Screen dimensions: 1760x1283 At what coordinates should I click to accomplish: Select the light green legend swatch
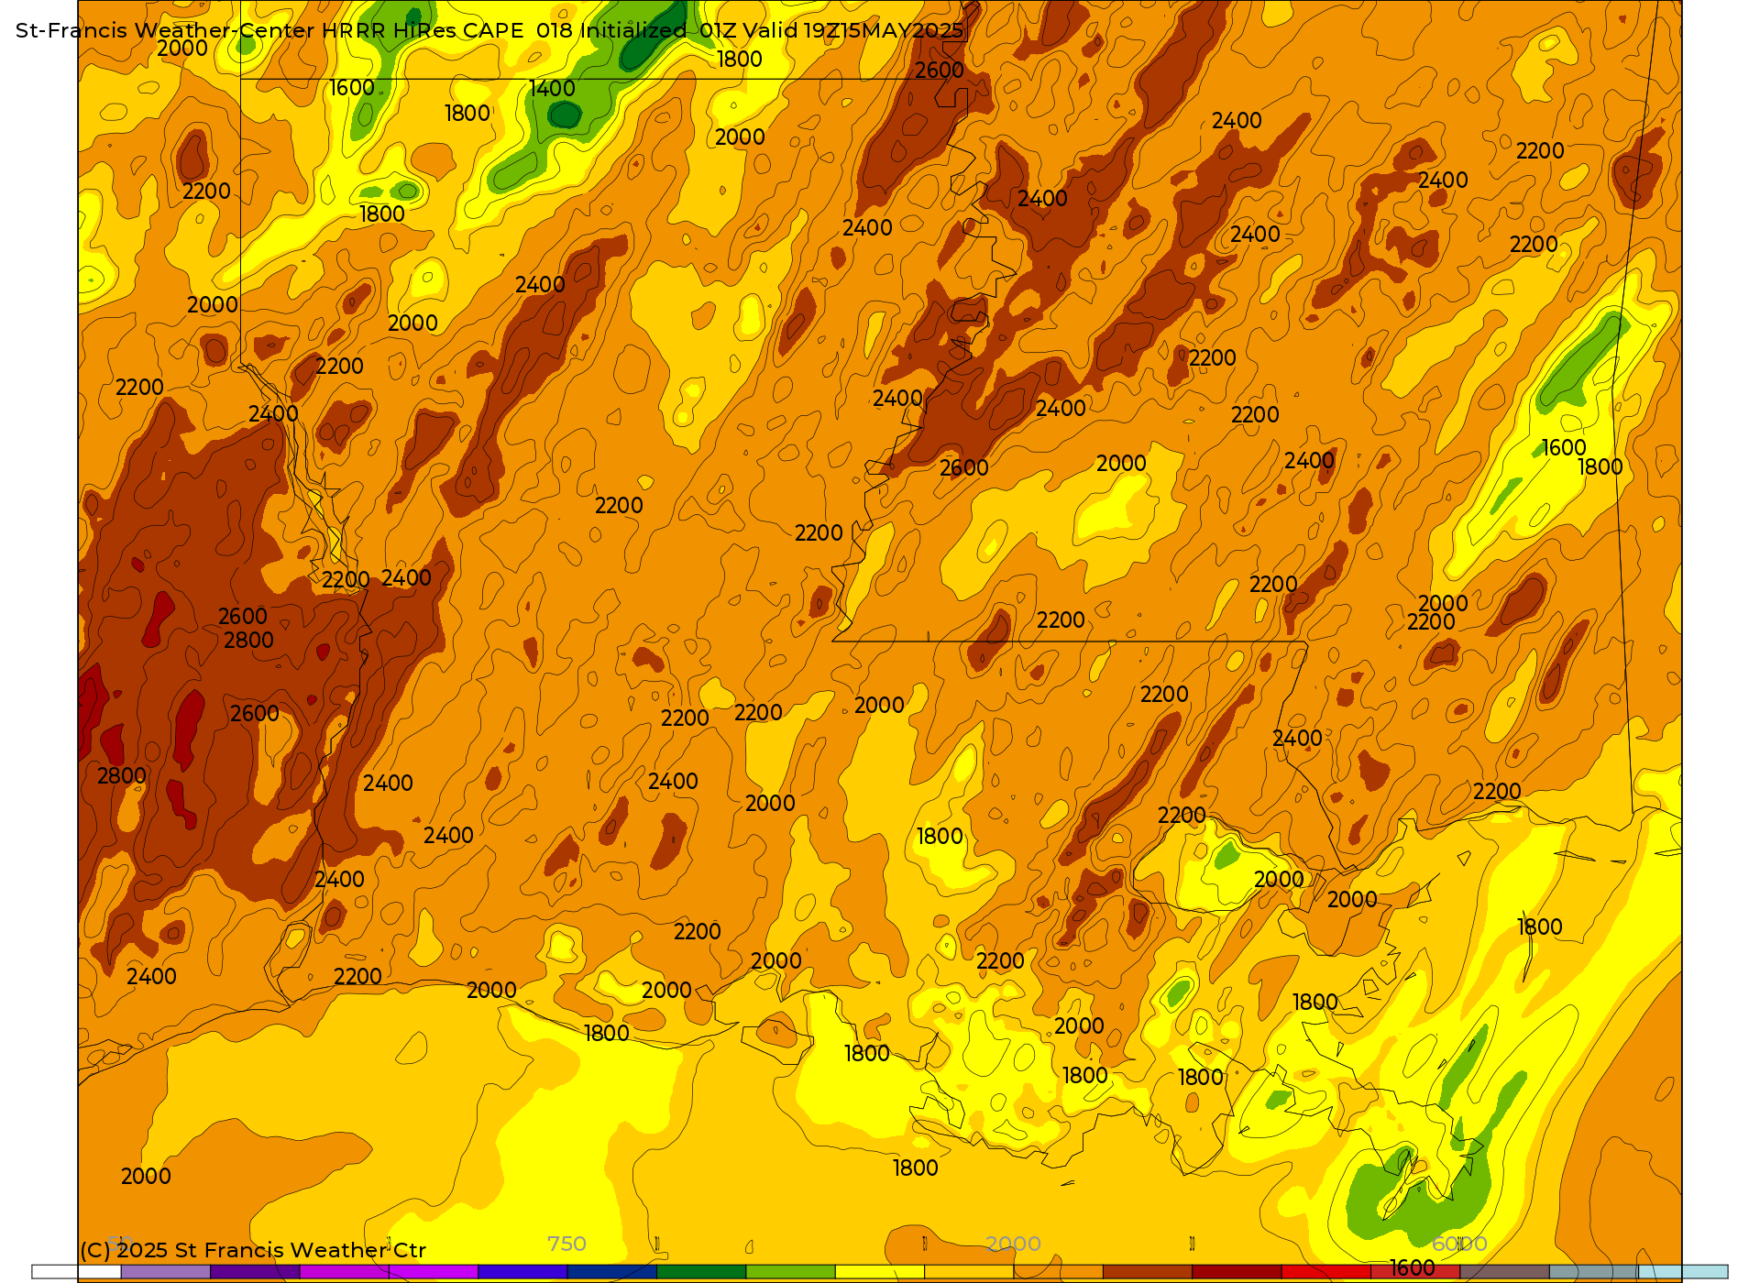coord(790,1272)
